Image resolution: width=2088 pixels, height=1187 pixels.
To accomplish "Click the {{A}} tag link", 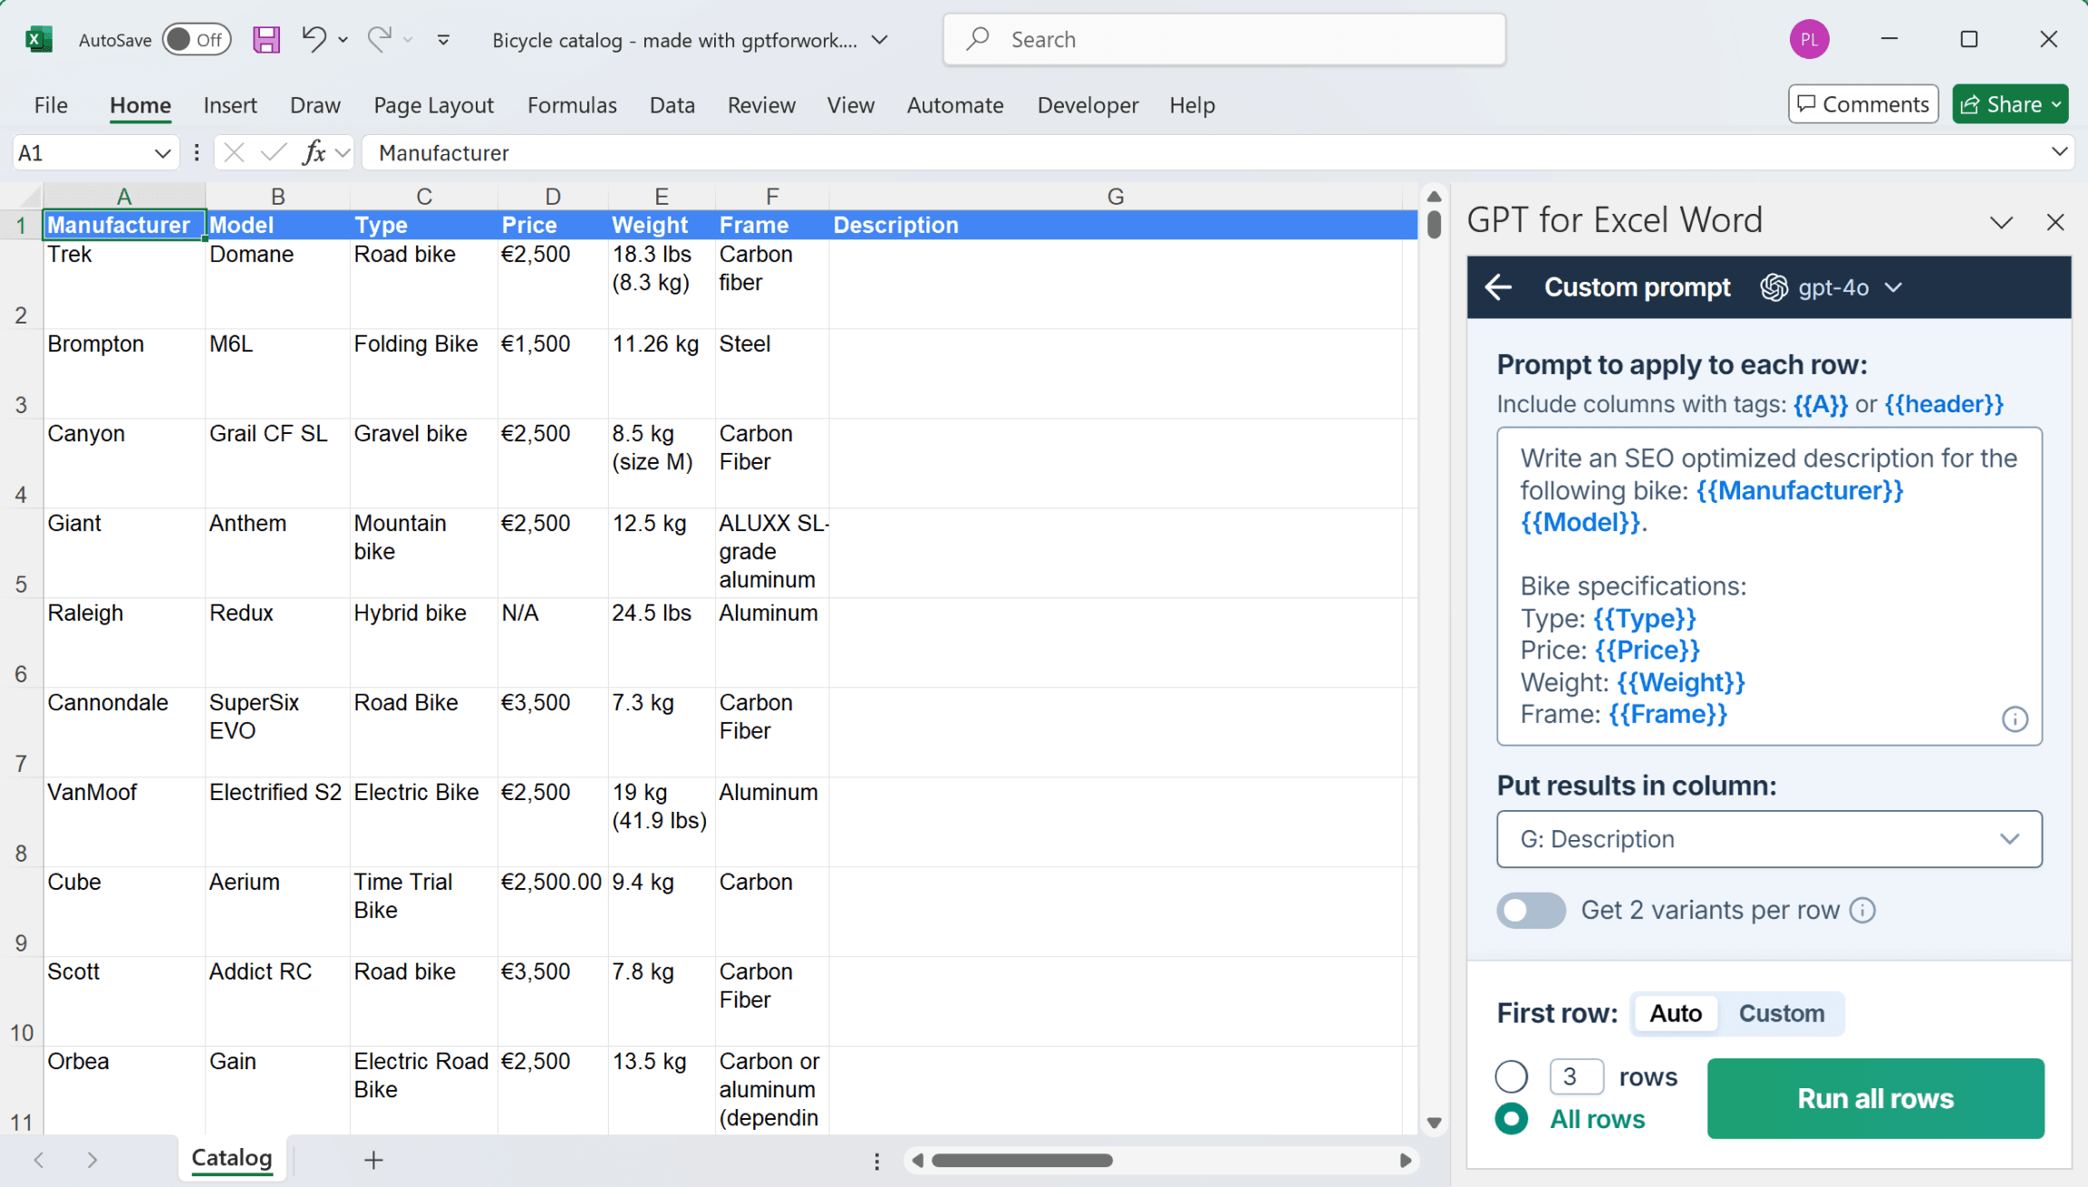I will tap(1820, 404).
